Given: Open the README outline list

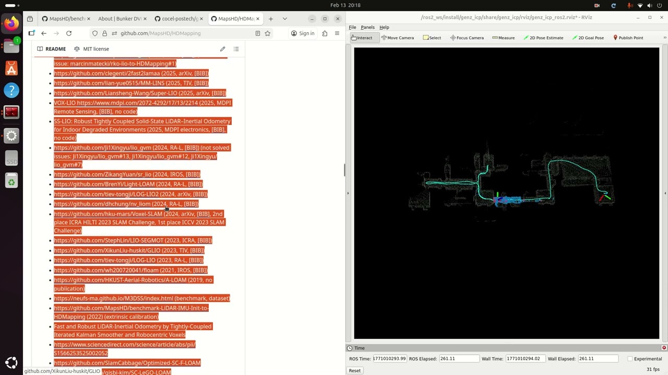Looking at the screenshot, I should tap(236, 49).
